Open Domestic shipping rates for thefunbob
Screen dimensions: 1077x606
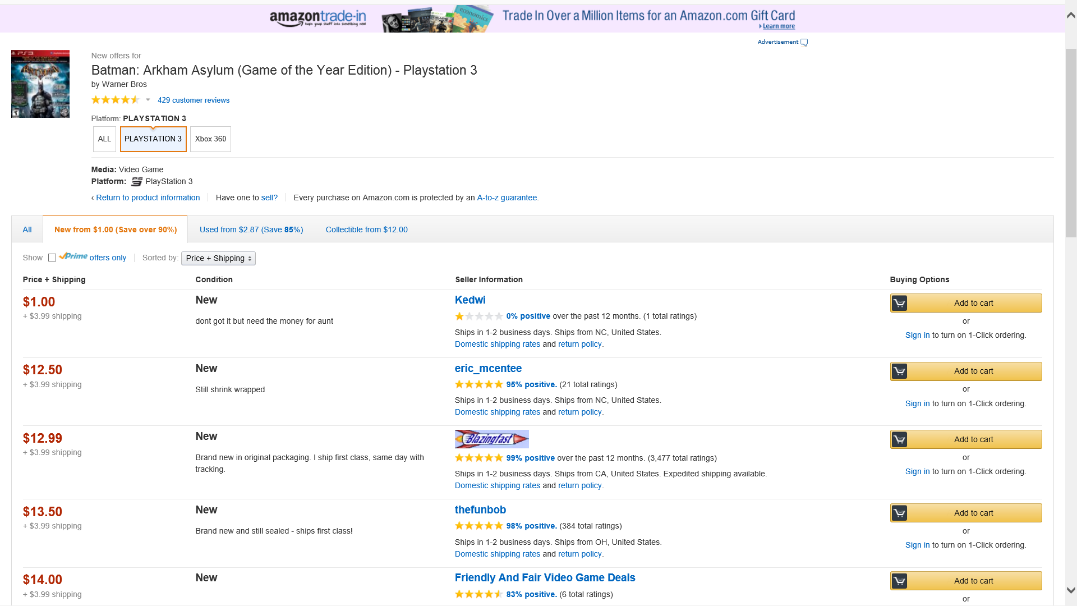[498, 554]
